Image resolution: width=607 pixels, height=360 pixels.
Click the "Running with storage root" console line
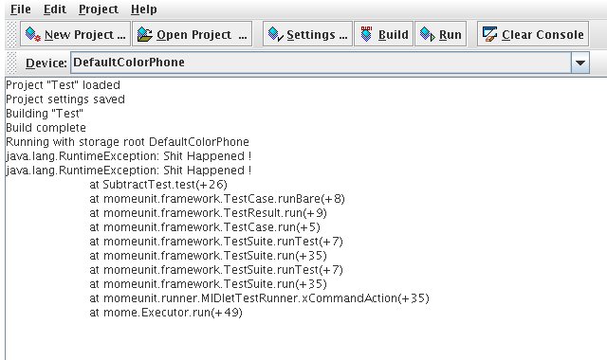[127, 142]
